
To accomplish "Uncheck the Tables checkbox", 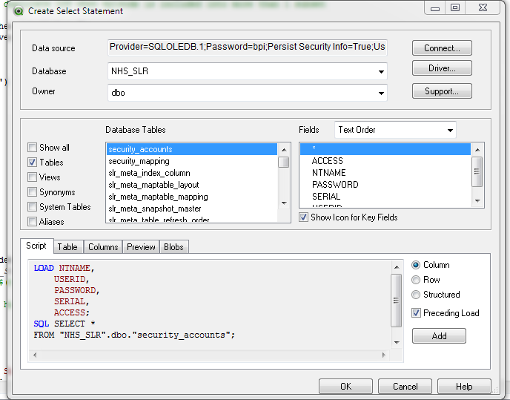I will 32,163.
